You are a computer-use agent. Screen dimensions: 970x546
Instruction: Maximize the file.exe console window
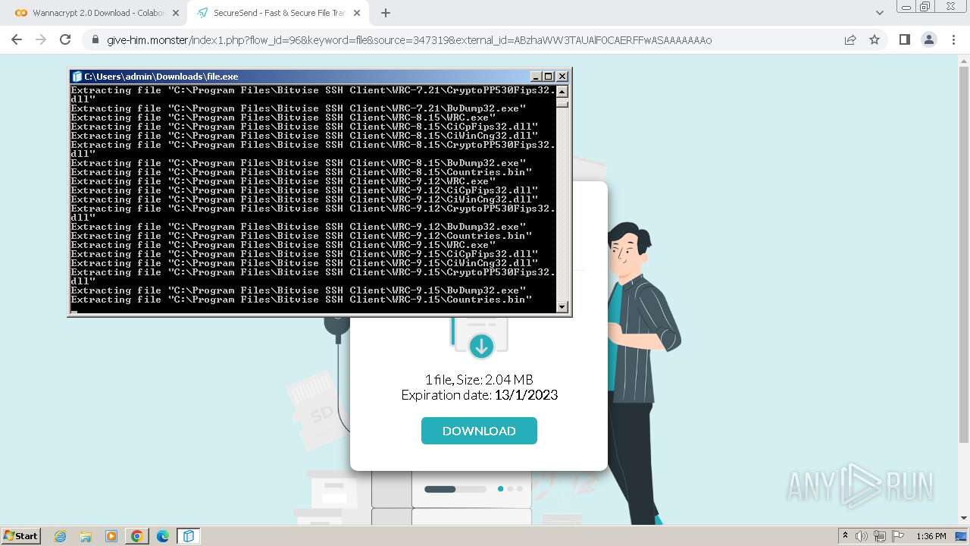click(549, 77)
